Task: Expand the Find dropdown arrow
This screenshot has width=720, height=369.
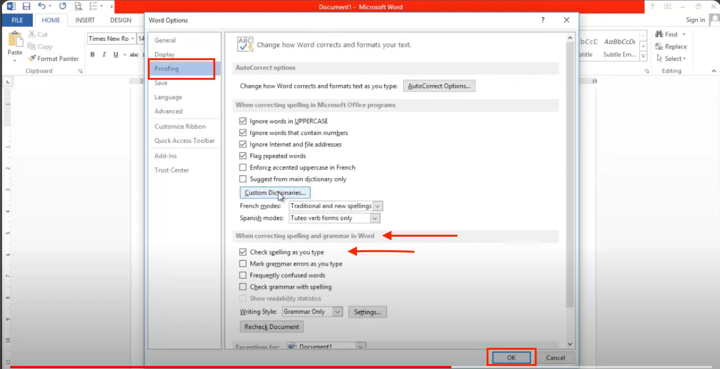Action: click(x=684, y=34)
